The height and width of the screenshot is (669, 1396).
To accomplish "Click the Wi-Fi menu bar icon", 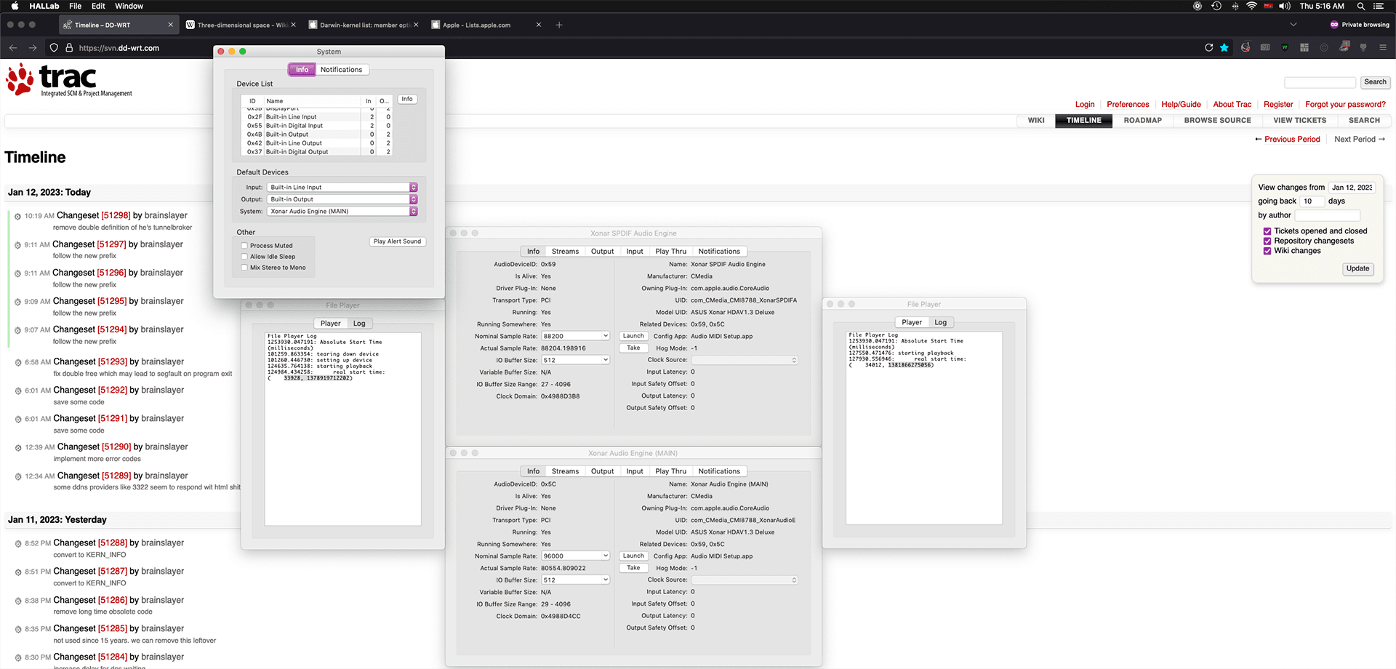I will point(1251,6).
